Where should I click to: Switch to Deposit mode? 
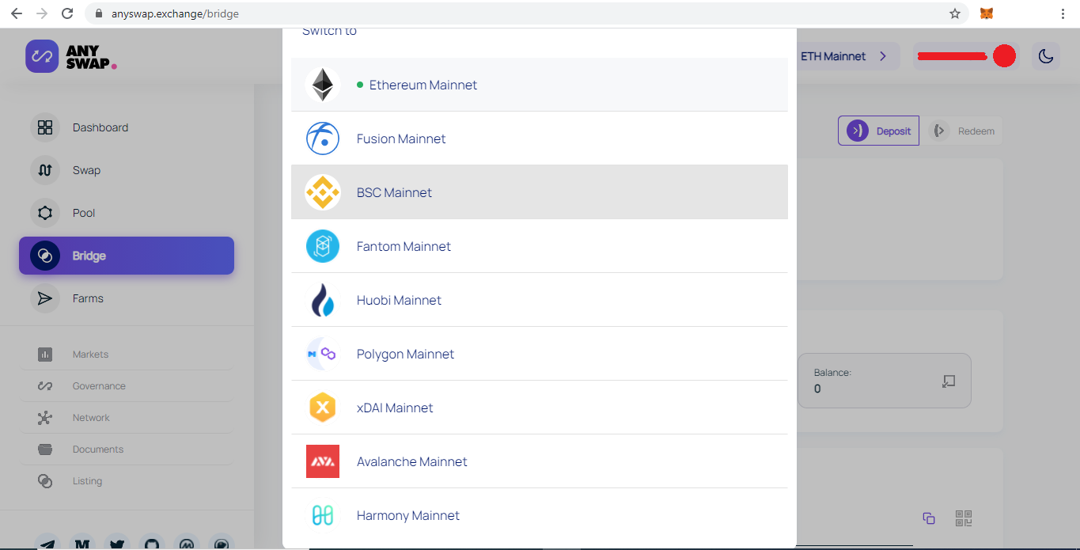point(878,131)
